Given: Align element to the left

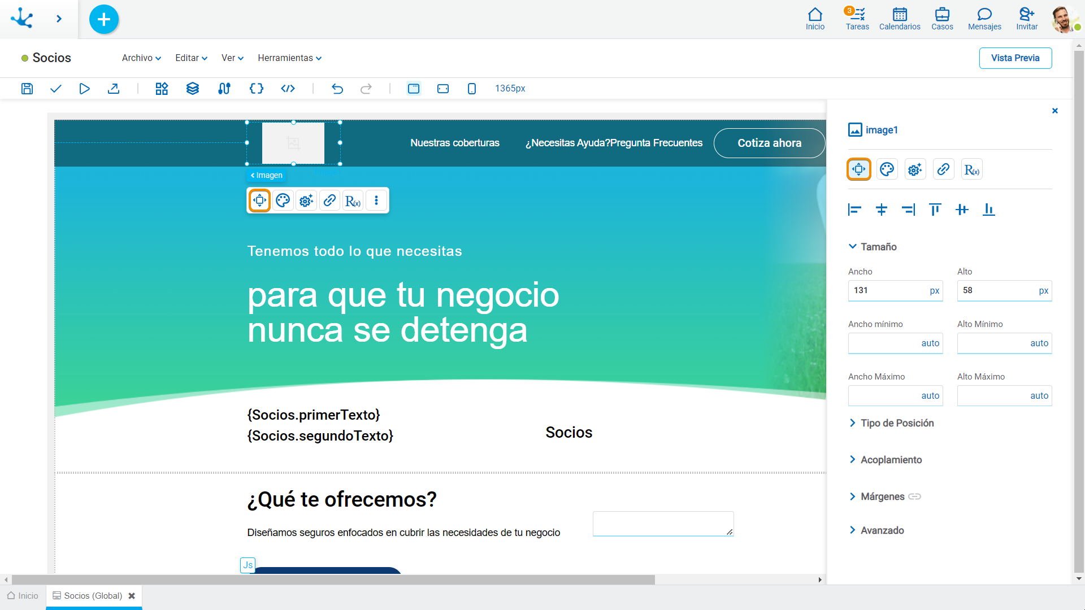Looking at the screenshot, I should coord(854,210).
